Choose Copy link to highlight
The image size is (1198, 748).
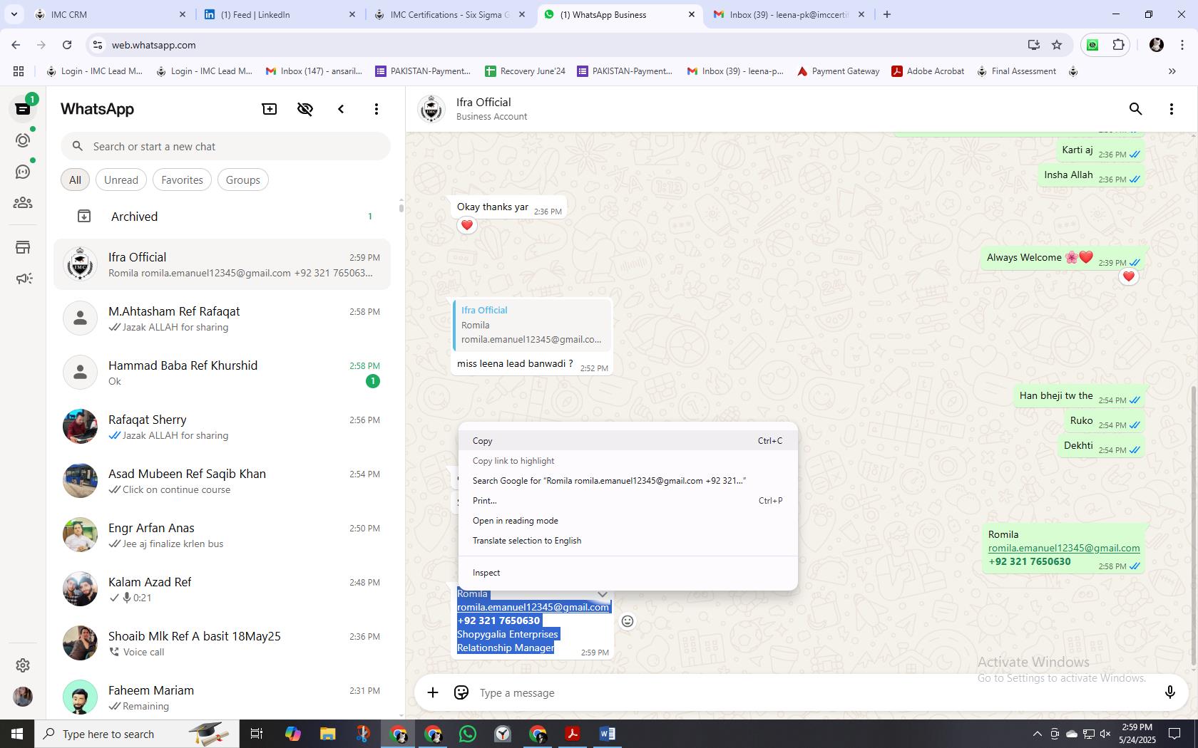(628, 461)
